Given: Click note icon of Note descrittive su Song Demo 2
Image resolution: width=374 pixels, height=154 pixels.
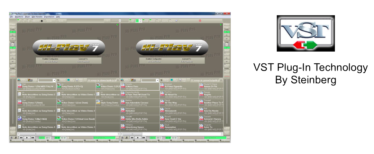Looking at the screenshot, I should 20,94.
